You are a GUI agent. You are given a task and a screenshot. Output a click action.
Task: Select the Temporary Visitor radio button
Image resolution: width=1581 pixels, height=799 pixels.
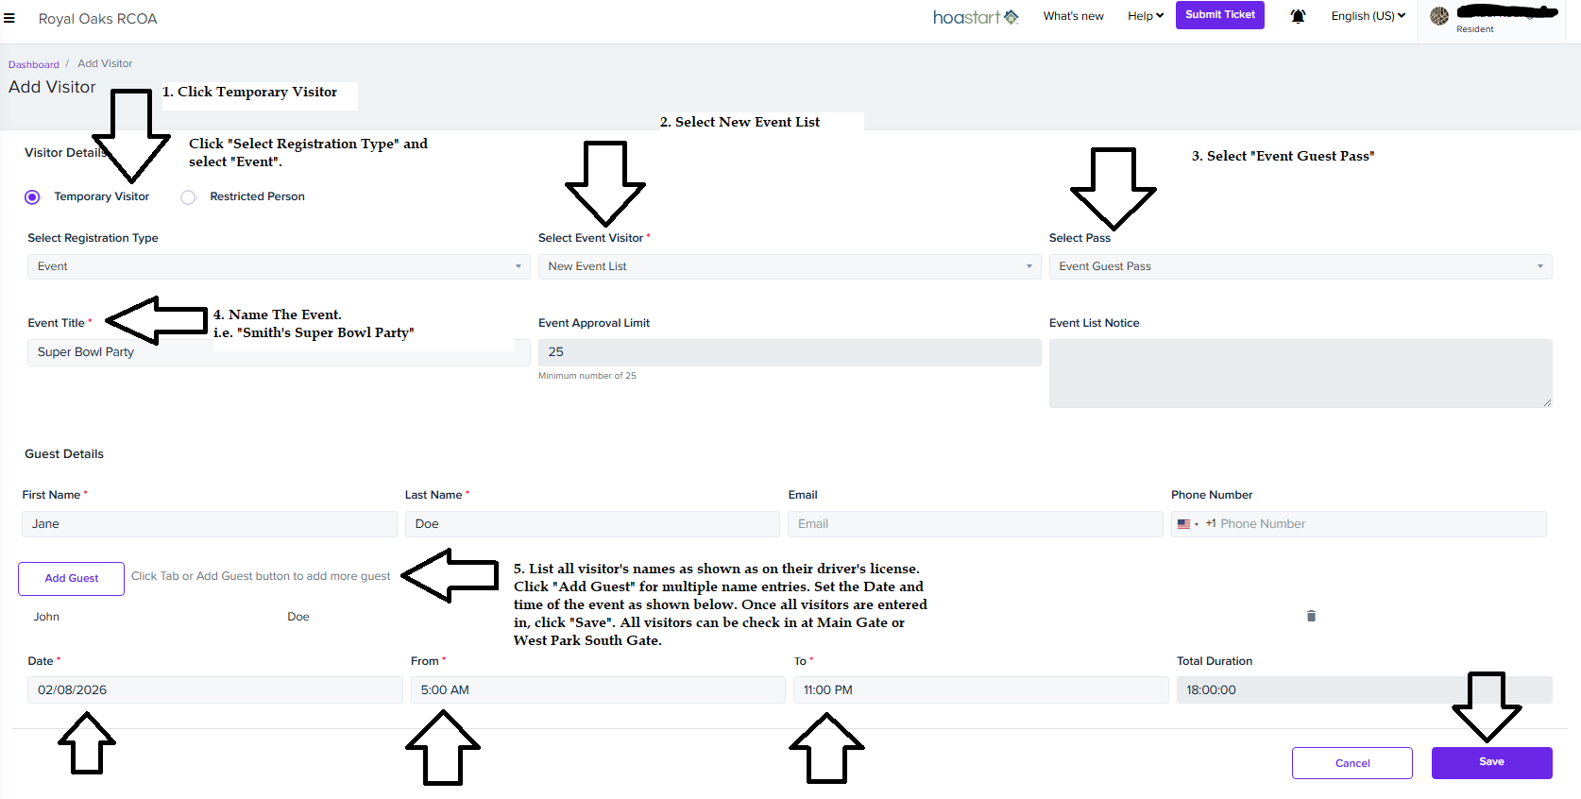pos(32,196)
